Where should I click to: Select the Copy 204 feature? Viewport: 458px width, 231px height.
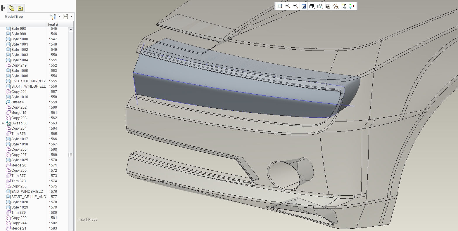click(x=19, y=128)
